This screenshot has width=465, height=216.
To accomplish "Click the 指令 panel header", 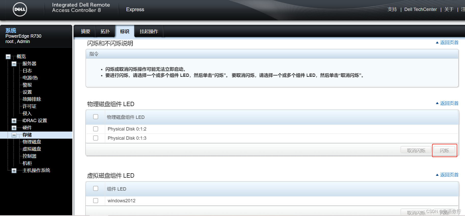I will 272,54.
